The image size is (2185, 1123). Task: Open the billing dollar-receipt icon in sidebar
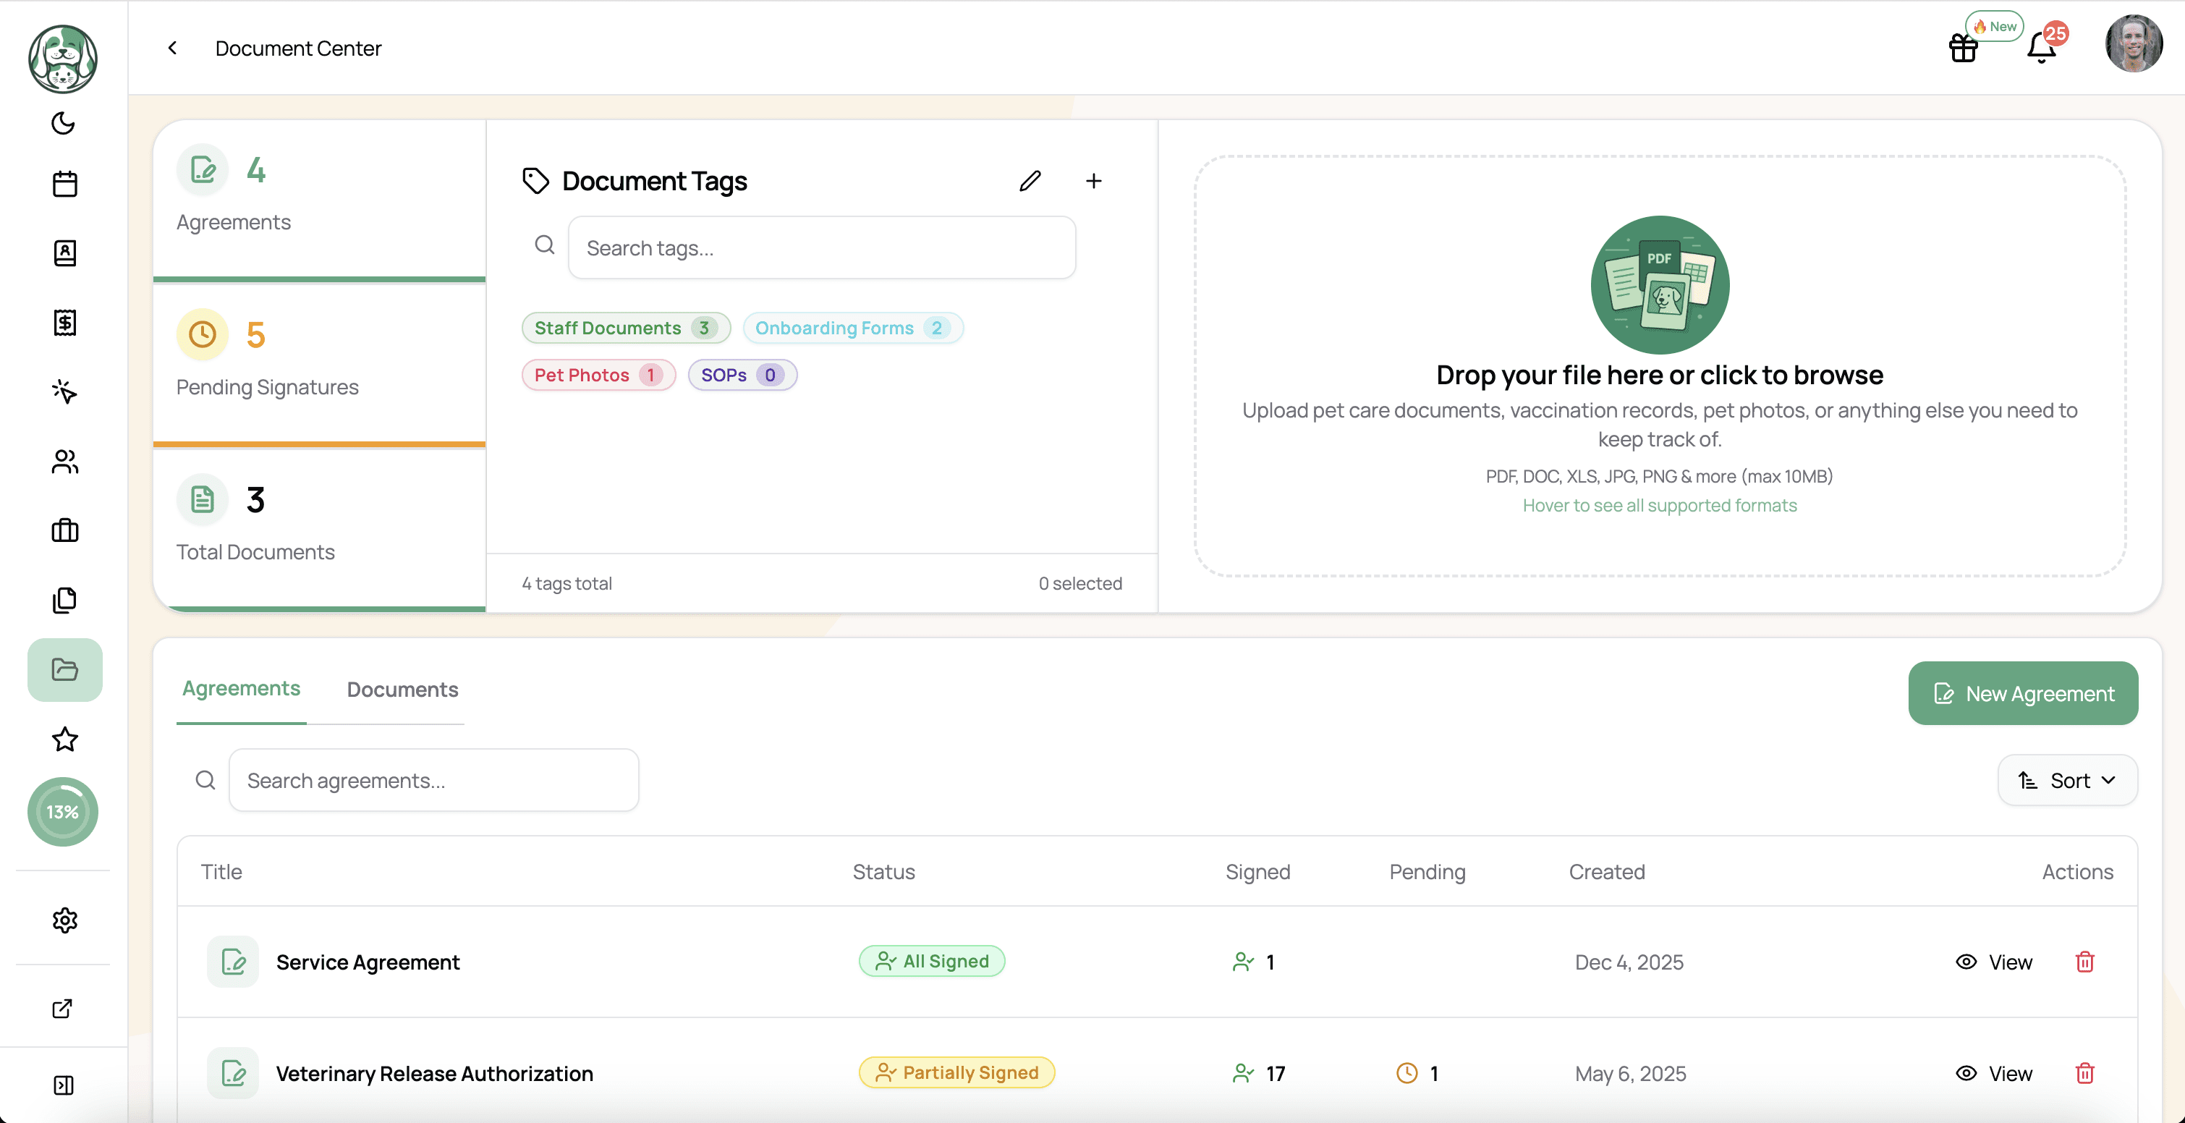(x=64, y=322)
